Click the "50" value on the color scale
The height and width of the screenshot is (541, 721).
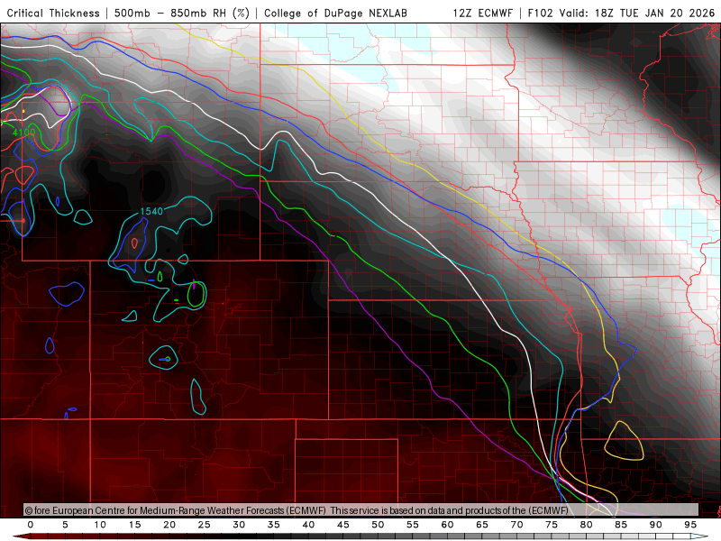click(378, 525)
